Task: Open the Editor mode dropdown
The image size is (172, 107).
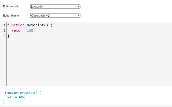Action: click(55, 6)
